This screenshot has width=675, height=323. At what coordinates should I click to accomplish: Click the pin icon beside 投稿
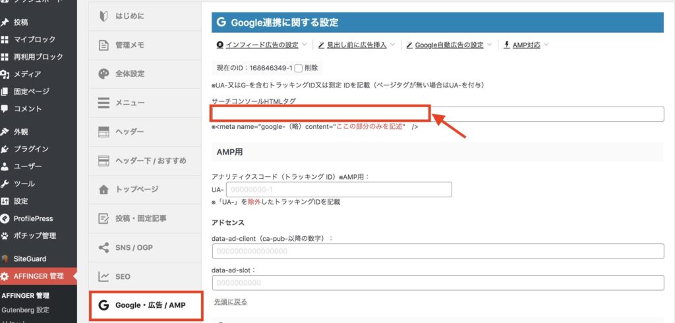coord(5,22)
